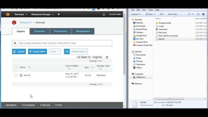Click New folder in Explorer toolbar
The image size is (208, 117).
coord(173,14)
